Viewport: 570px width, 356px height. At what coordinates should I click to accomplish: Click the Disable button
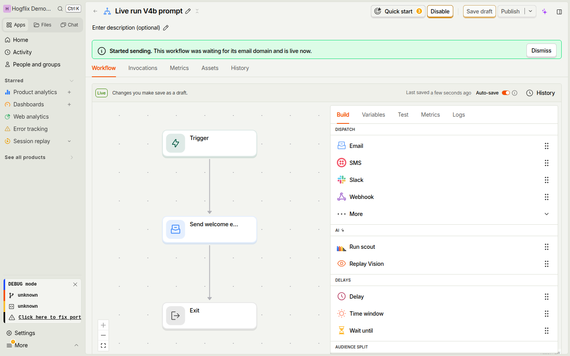click(440, 11)
